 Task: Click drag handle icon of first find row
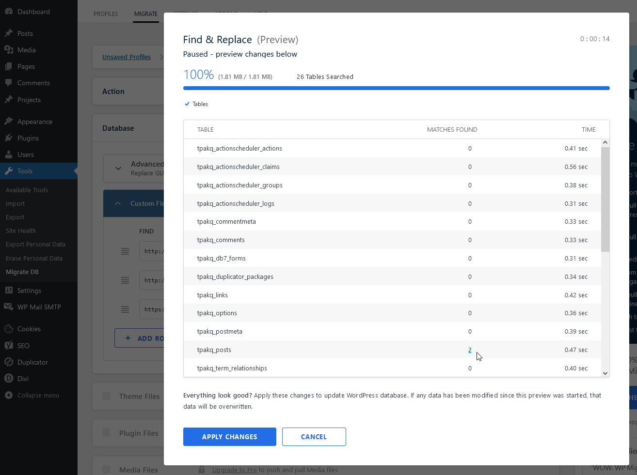click(125, 251)
